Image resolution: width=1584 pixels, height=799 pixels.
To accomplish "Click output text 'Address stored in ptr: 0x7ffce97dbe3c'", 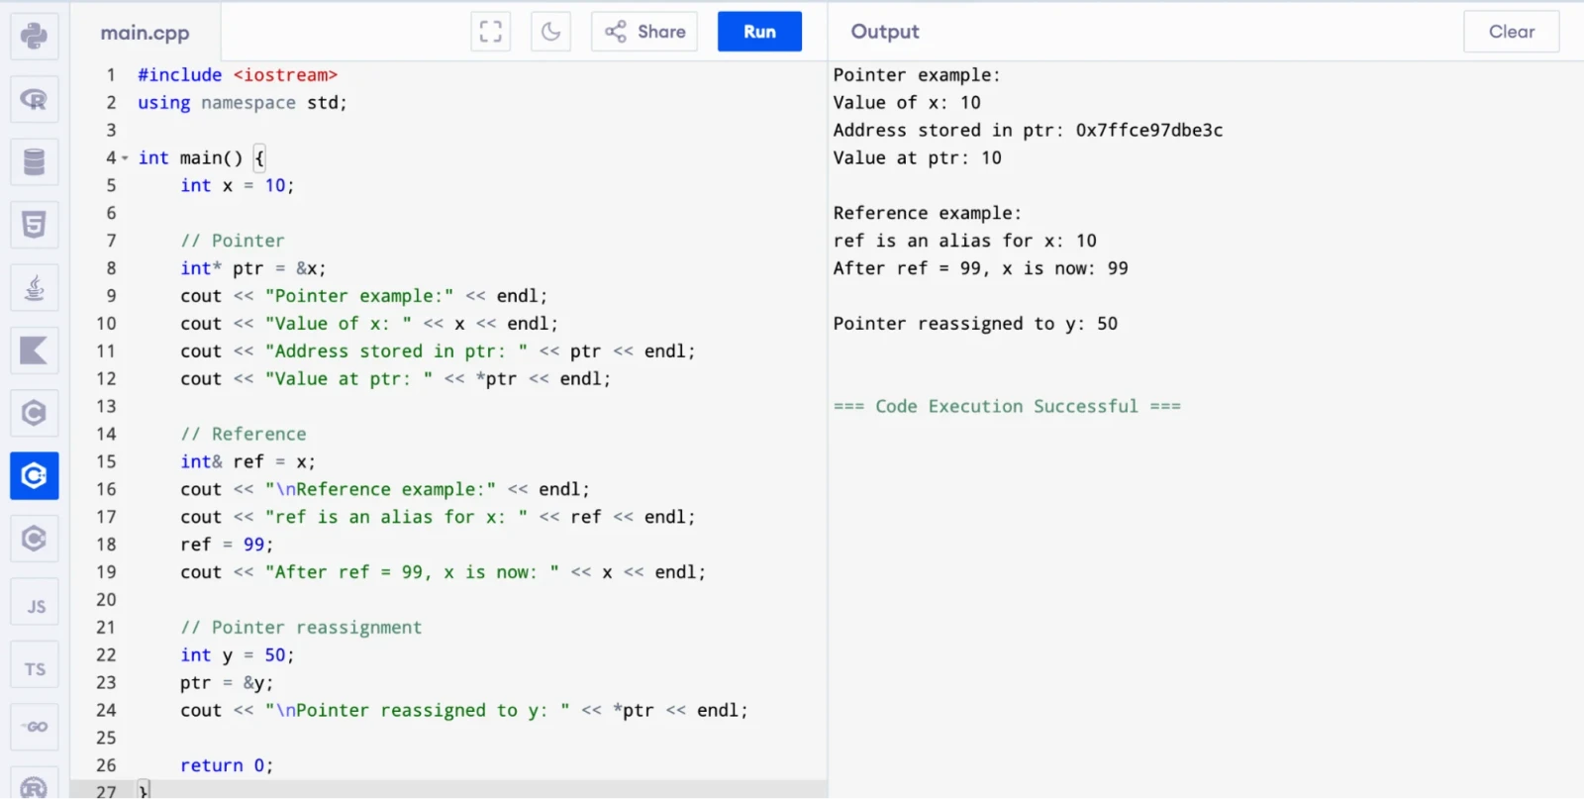I will [1028, 131].
